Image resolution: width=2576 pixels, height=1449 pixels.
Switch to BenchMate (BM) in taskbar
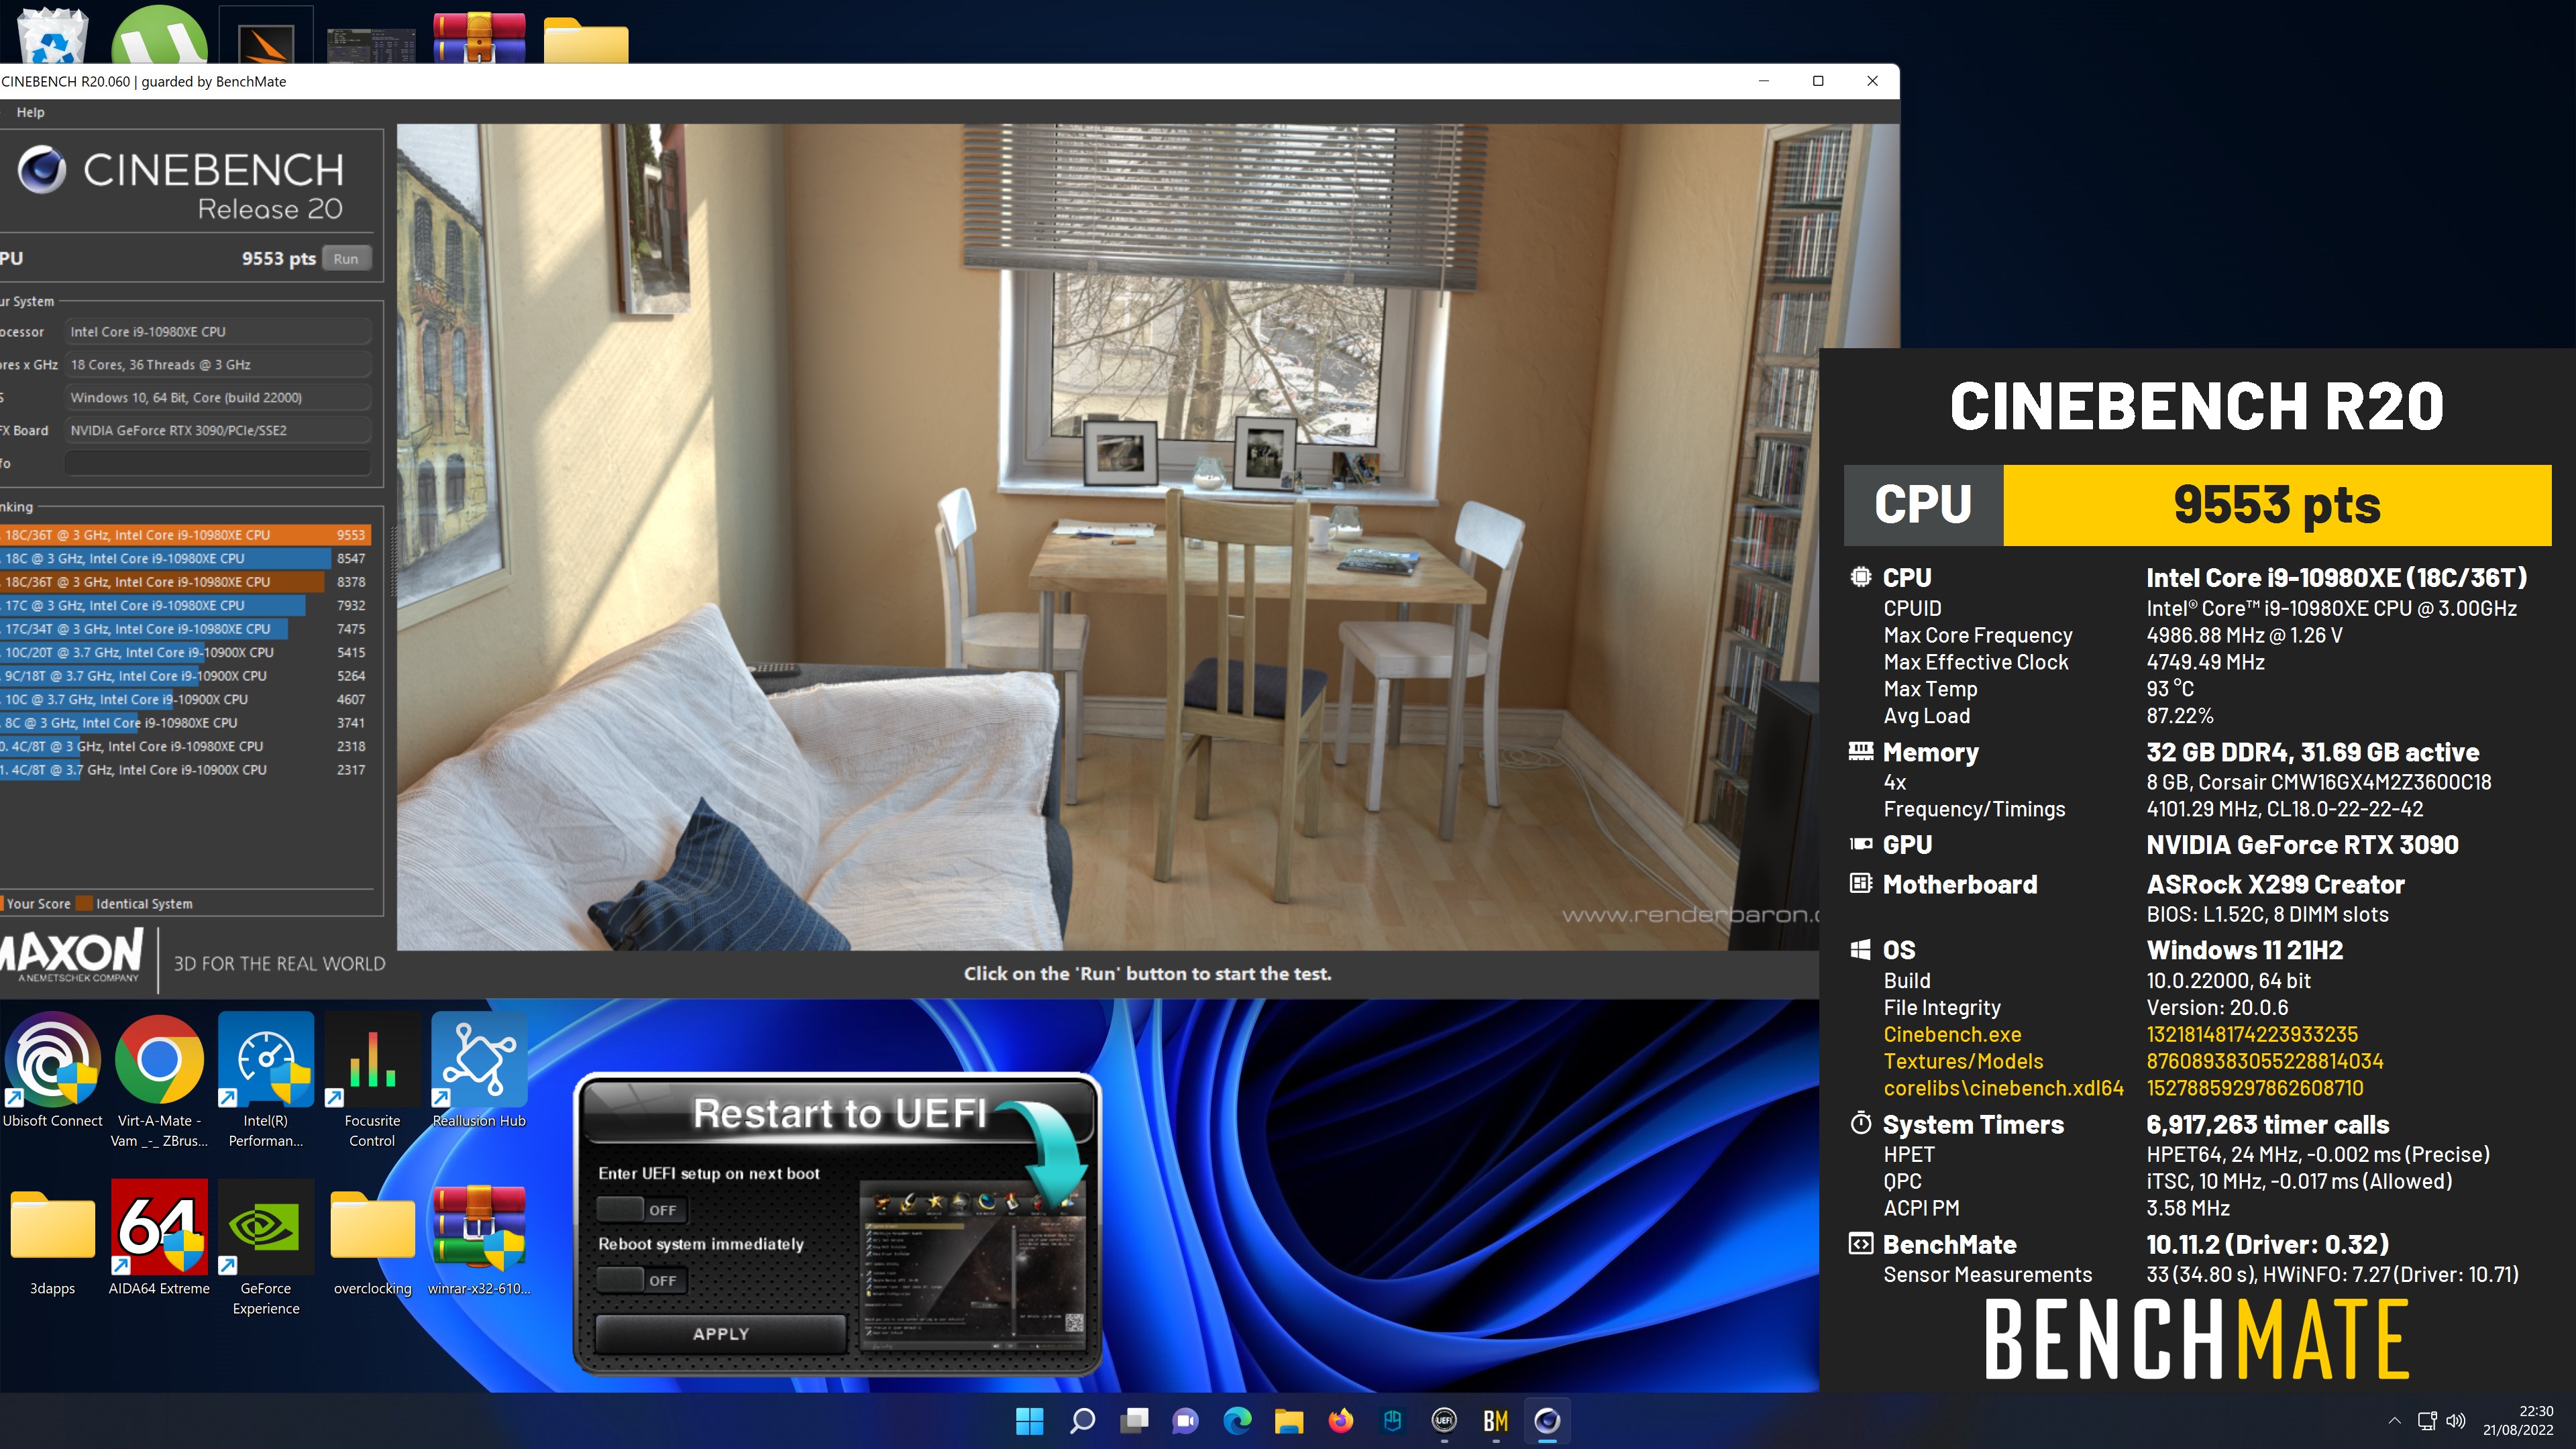(x=1496, y=1420)
